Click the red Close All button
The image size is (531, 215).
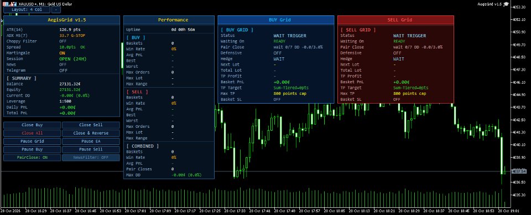32,133
